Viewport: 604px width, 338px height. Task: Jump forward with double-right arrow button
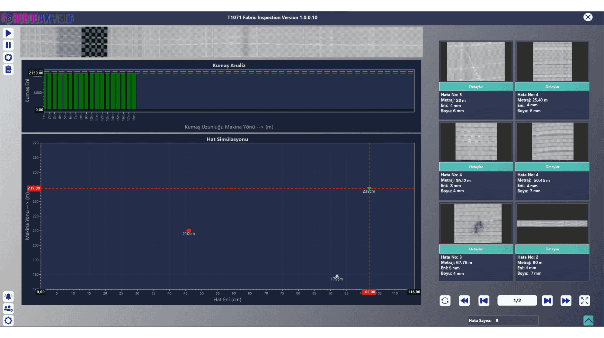[x=566, y=301]
